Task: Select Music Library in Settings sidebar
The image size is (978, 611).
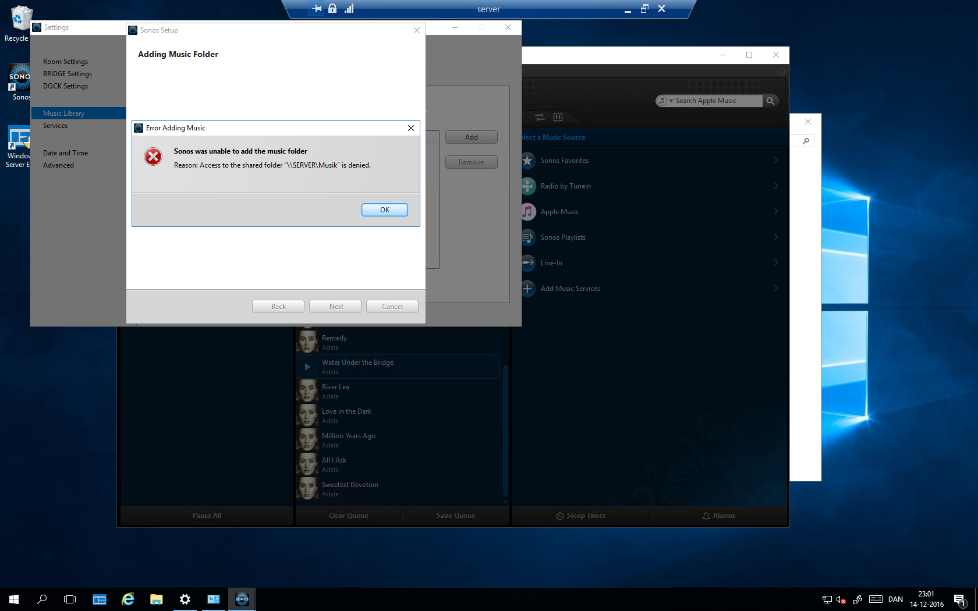Action: pyautogui.click(x=79, y=113)
